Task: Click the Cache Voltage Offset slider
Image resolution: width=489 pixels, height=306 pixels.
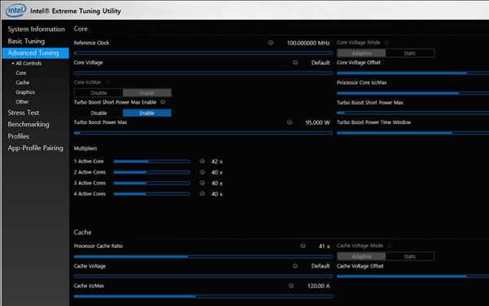Action: coord(413,277)
